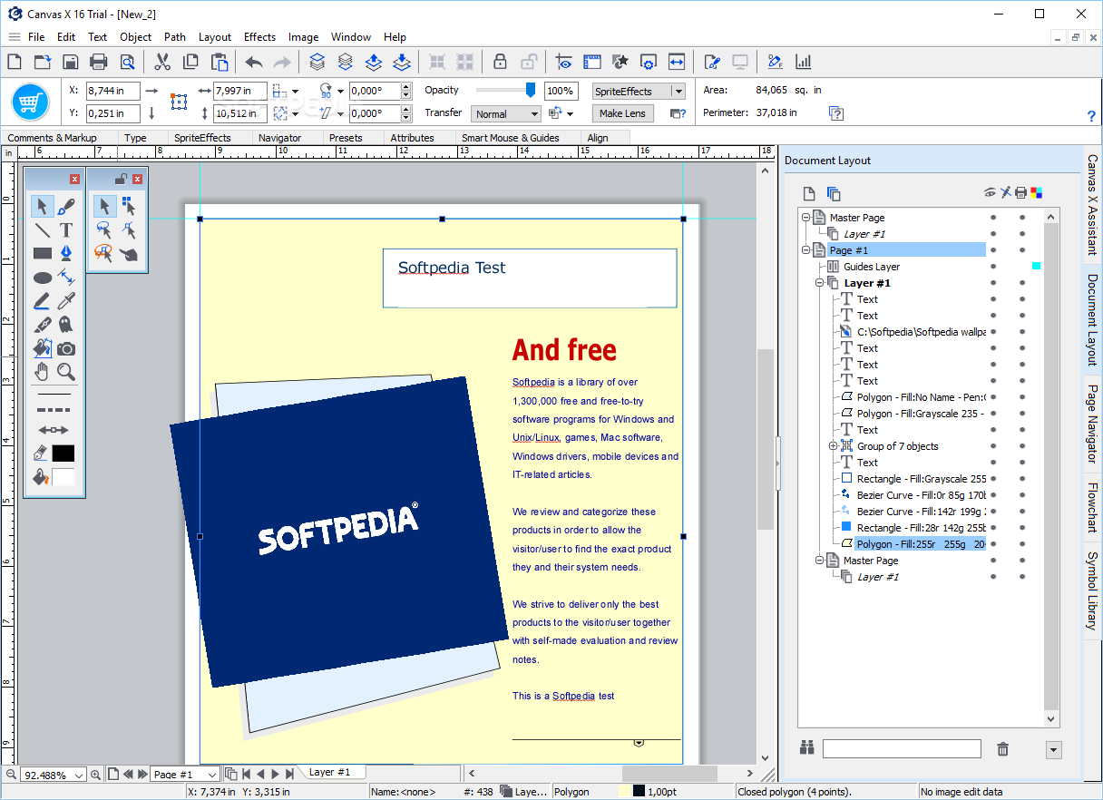This screenshot has height=800, width=1103.
Task: Click the new page icon in Document Layout
Action: click(810, 193)
